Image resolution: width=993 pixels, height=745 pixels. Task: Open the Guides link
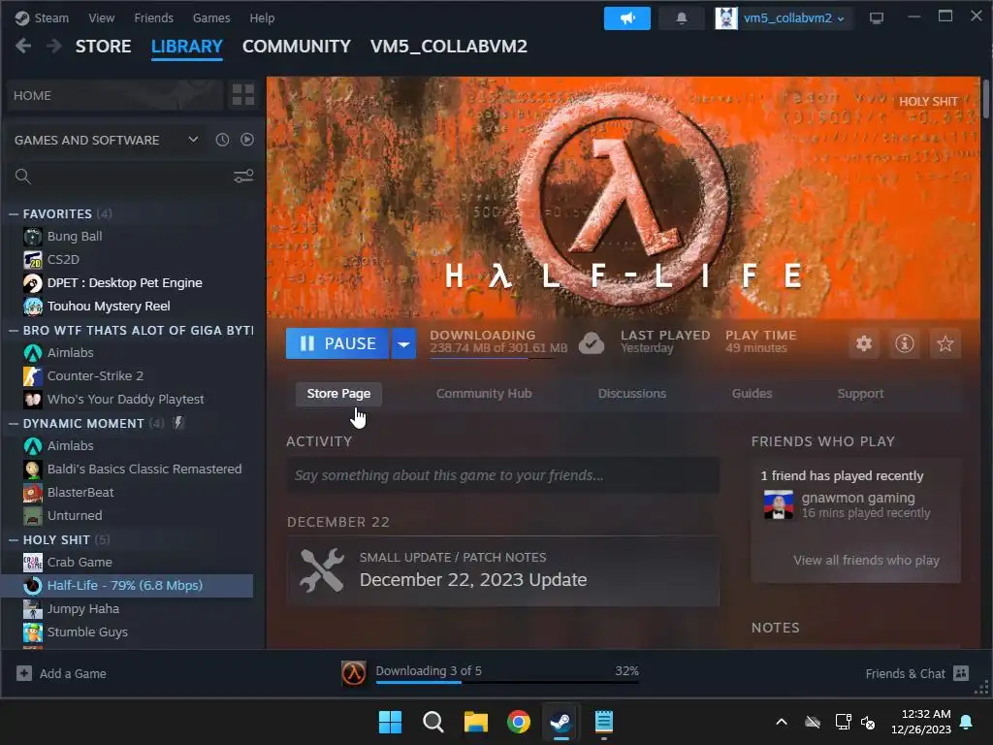click(752, 394)
